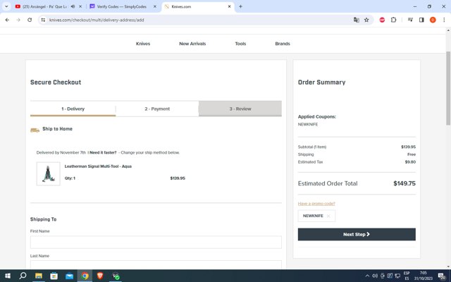The width and height of the screenshot is (451, 282).
Task: Switch to YouTube Arcangel tab
Action: (44, 6)
